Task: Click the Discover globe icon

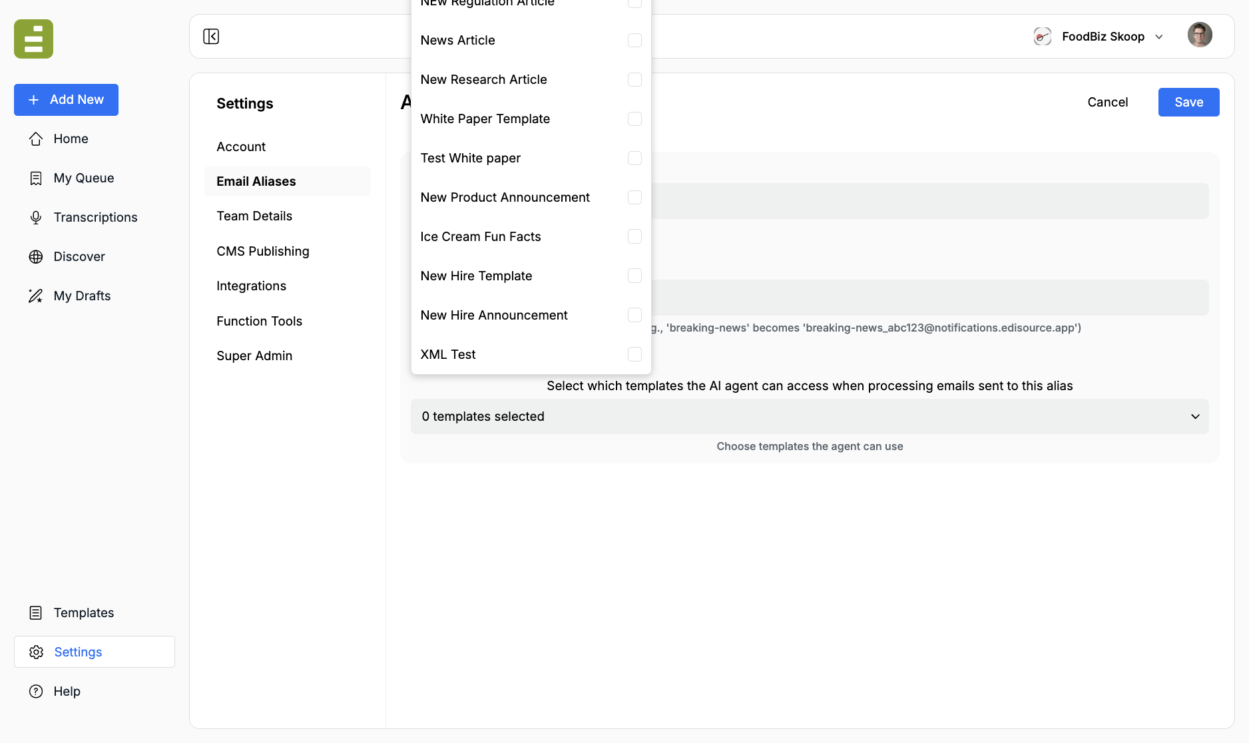Action: [36, 256]
